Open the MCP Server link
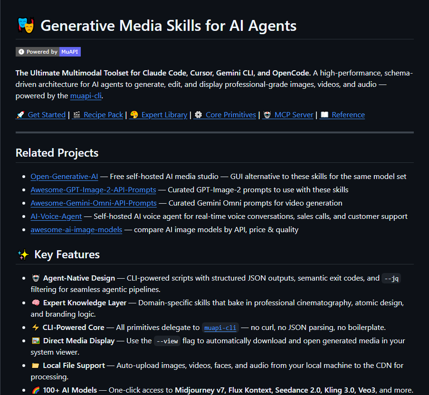 point(294,115)
